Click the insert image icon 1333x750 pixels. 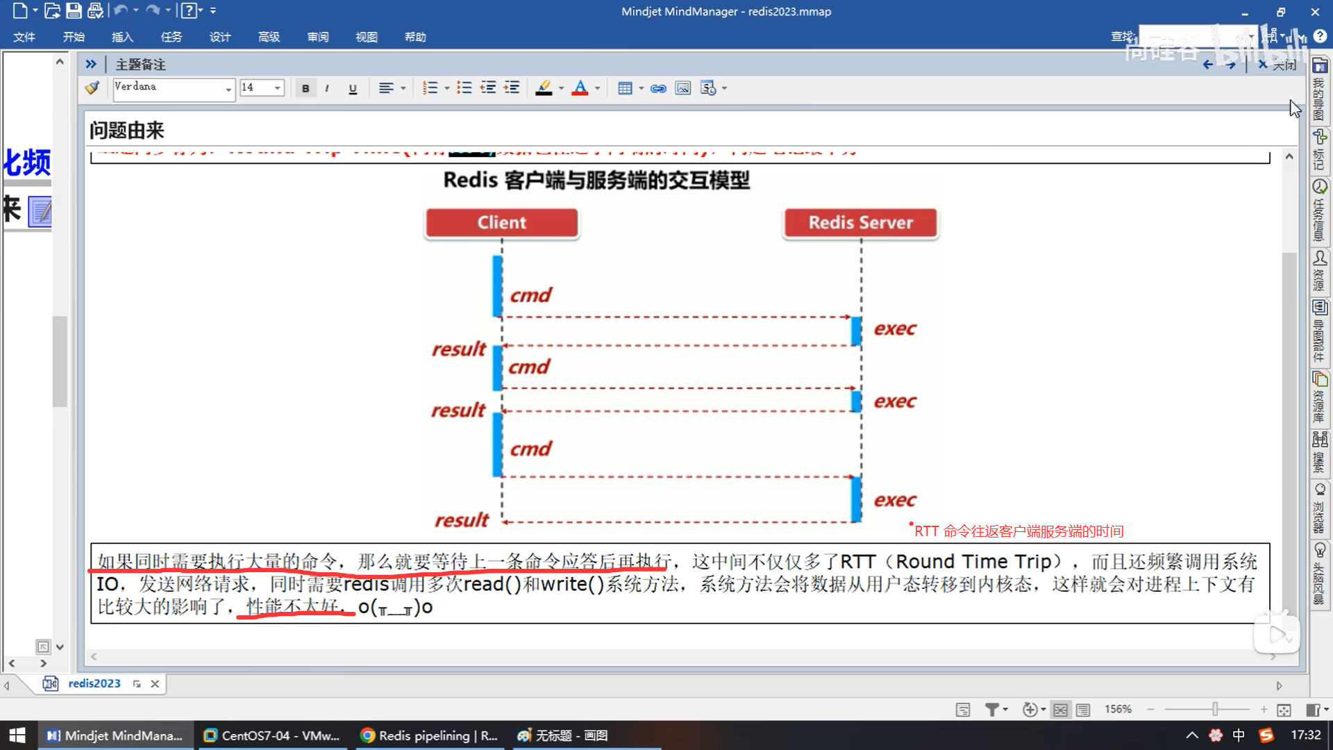pyautogui.click(x=683, y=88)
